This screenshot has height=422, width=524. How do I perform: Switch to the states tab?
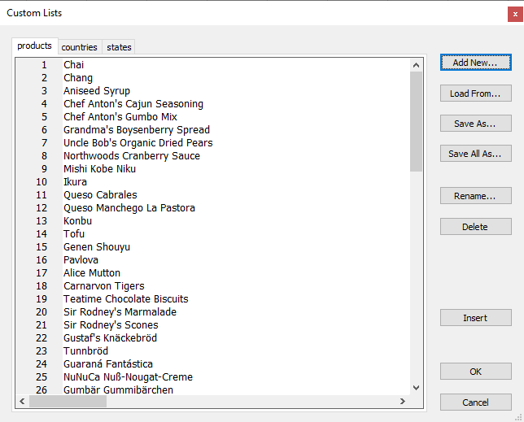coord(119,47)
